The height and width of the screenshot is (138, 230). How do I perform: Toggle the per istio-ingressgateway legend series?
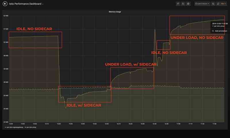click(14, 127)
